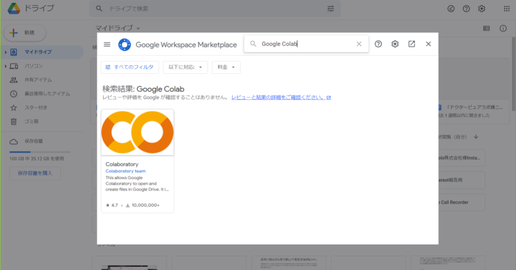Click the Colaboratory app title

click(122, 164)
